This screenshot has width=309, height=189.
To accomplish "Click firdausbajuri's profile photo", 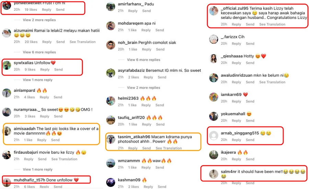I will [x=7, y=155].
